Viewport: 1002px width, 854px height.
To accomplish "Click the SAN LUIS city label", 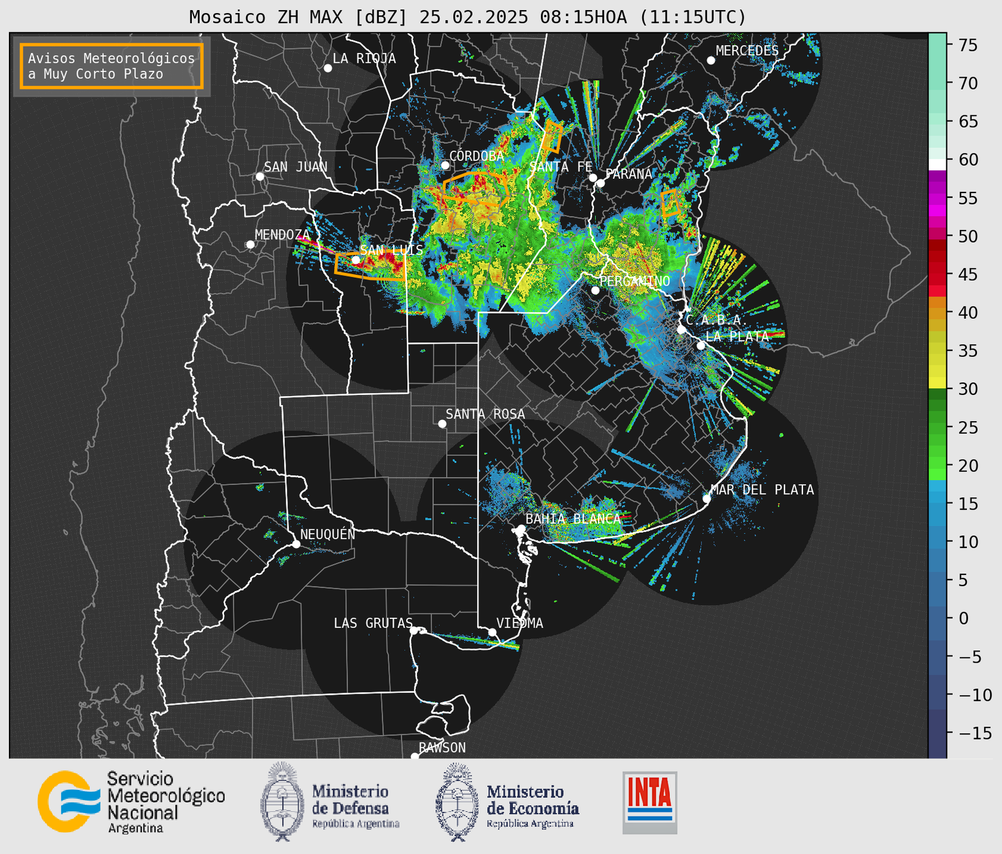I will pos(391,250).
